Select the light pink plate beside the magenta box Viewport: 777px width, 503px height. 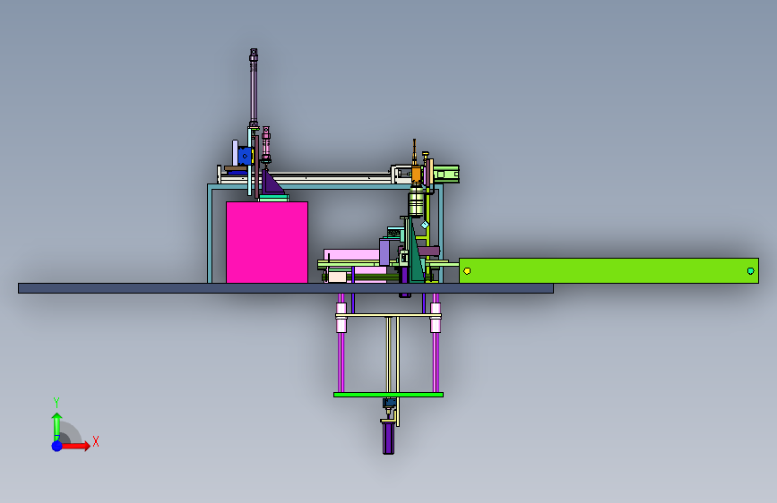point(352,254)
